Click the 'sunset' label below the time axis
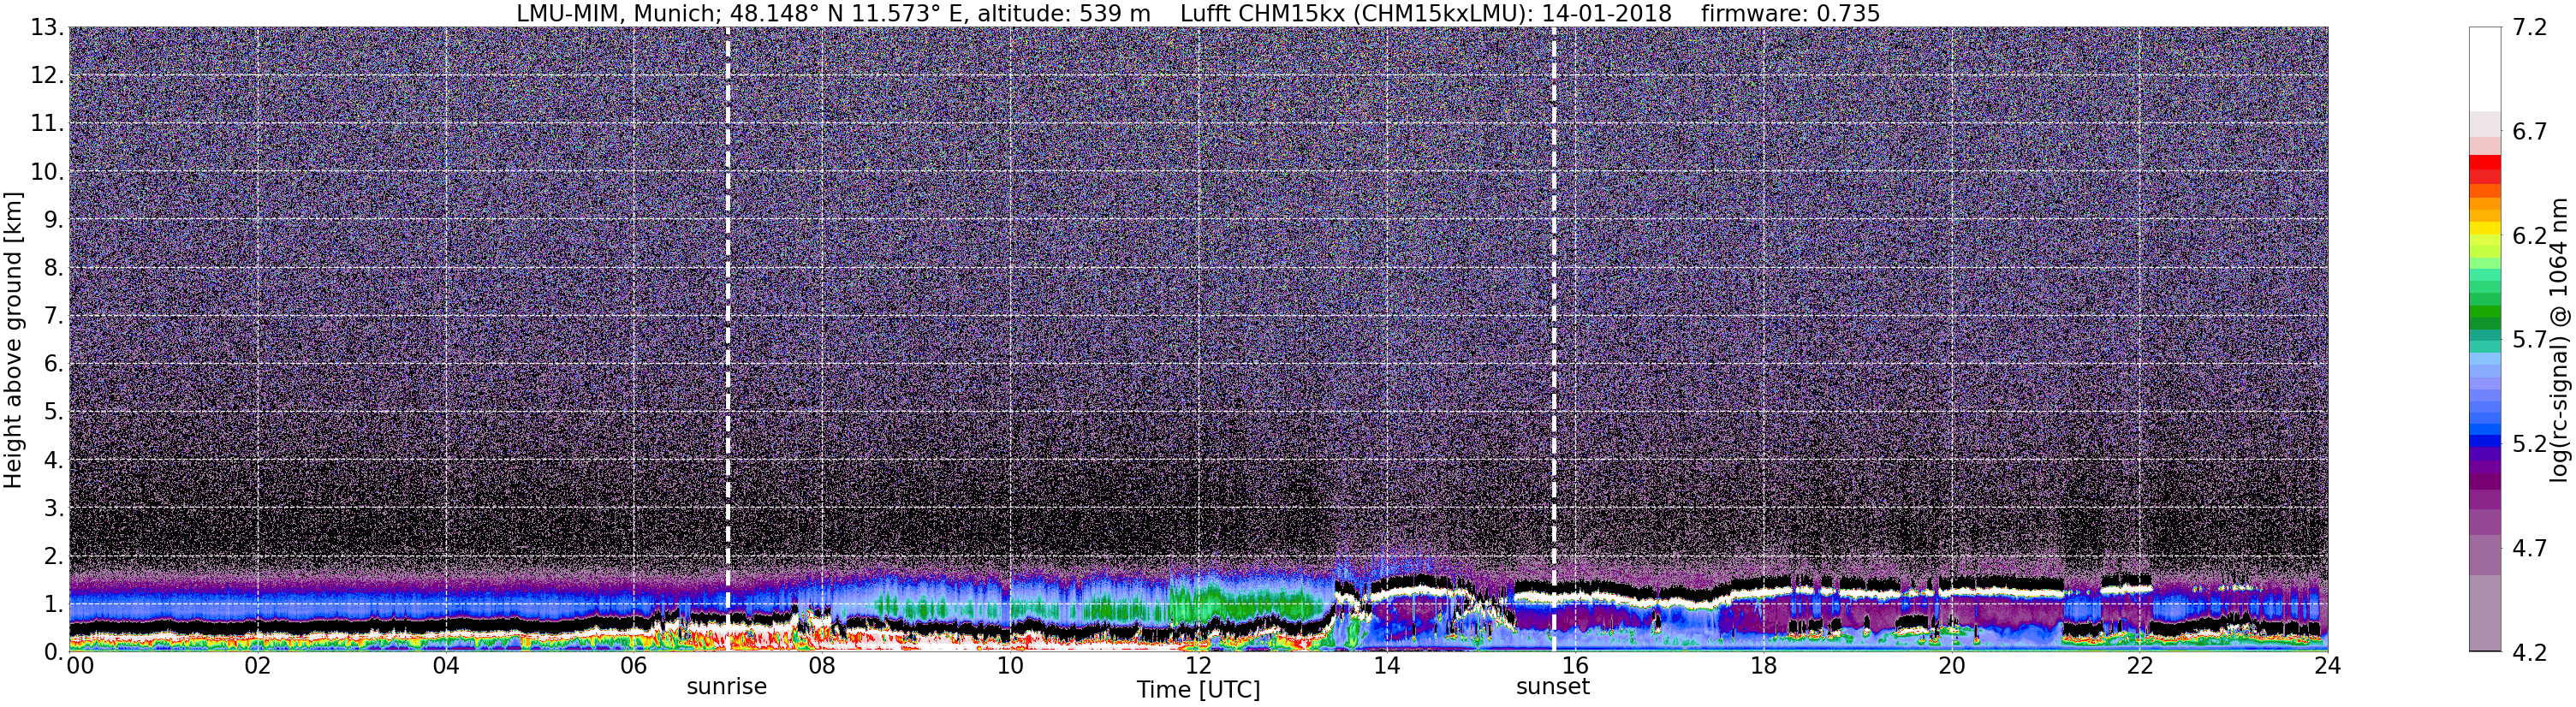Viewport: 2576px width, 707px height. tap(1552, 687)
